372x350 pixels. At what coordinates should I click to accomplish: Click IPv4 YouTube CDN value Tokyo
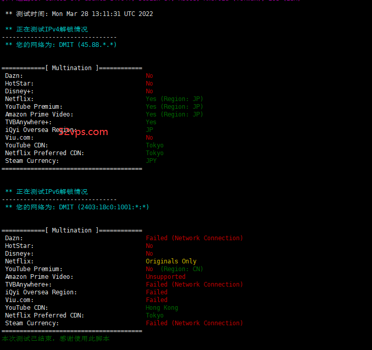155,145
